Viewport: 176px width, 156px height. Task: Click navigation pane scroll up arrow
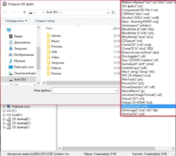(39, 27)
